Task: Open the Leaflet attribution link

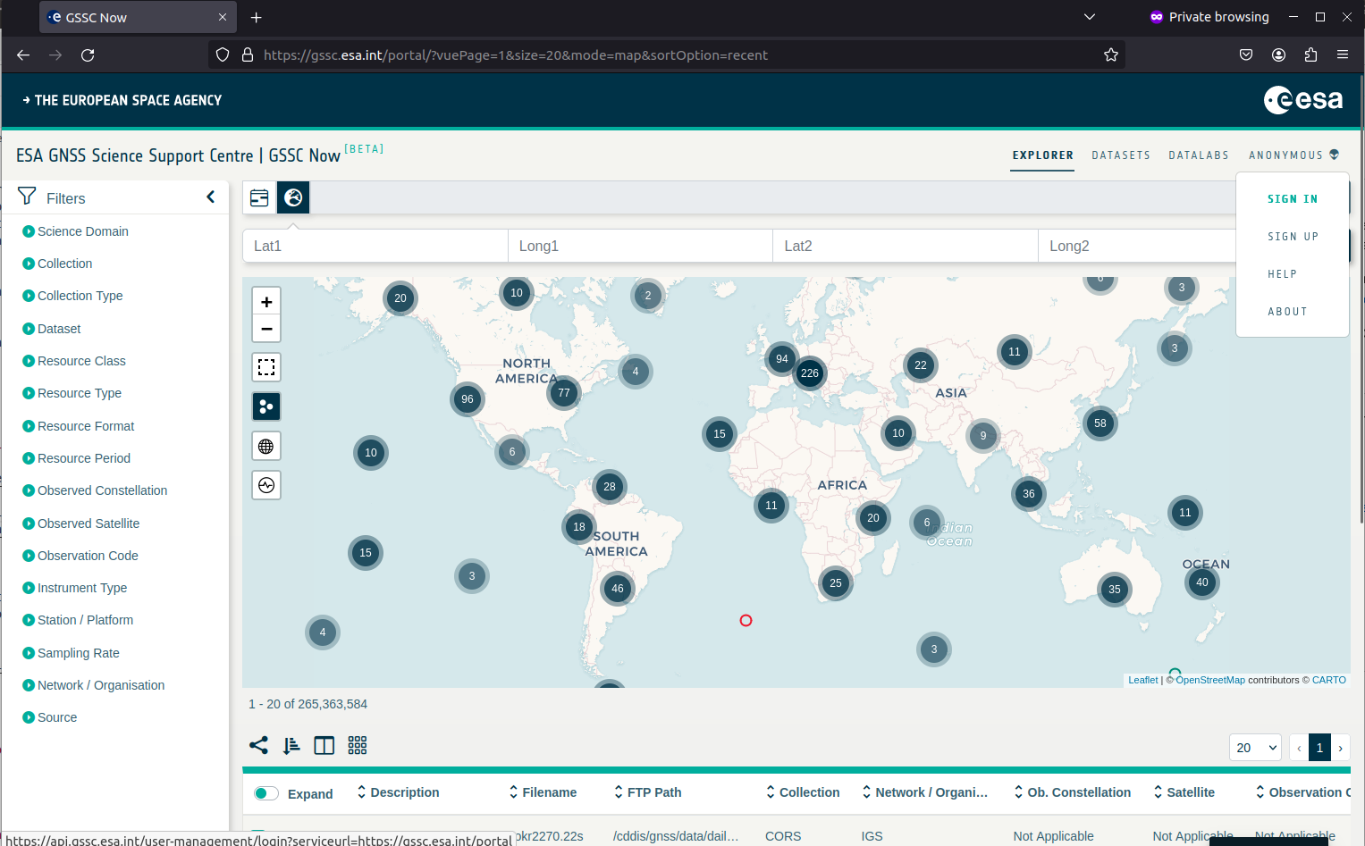Action: [x=1142, y=680]
